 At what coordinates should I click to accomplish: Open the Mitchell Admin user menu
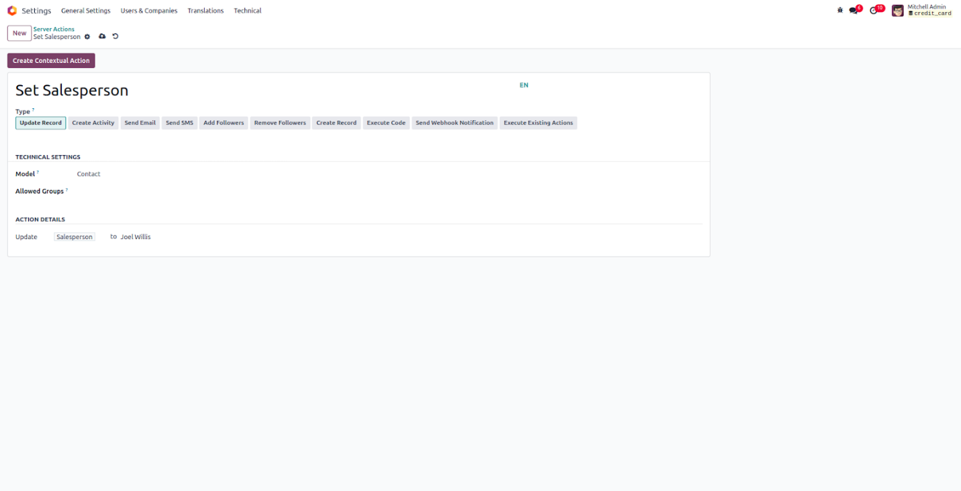coord(921,10)
